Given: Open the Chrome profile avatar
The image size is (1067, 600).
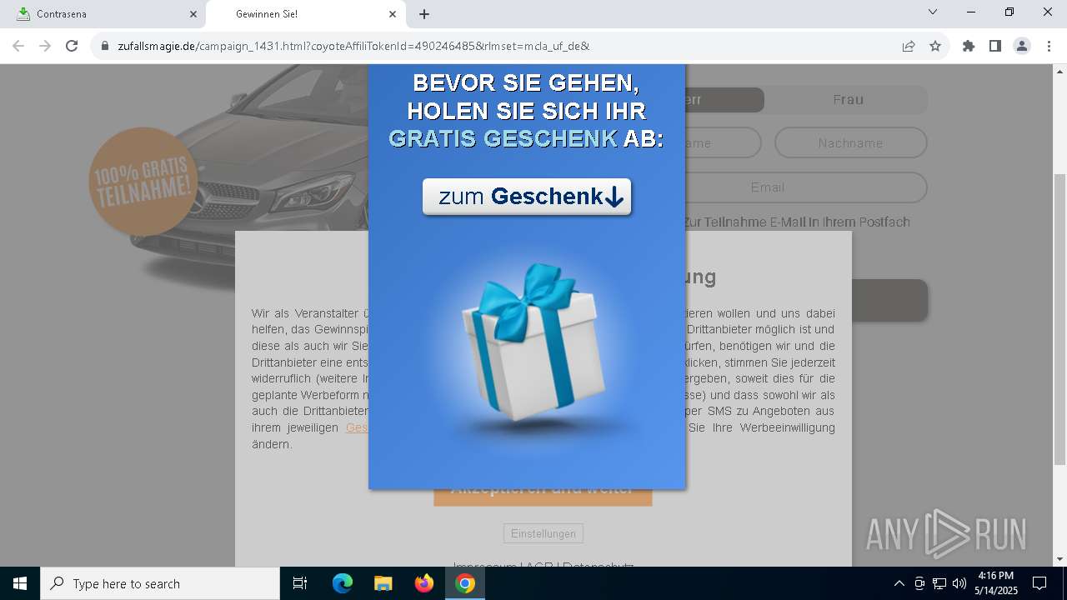Looking at the screenshot, I should point(1022,46).
